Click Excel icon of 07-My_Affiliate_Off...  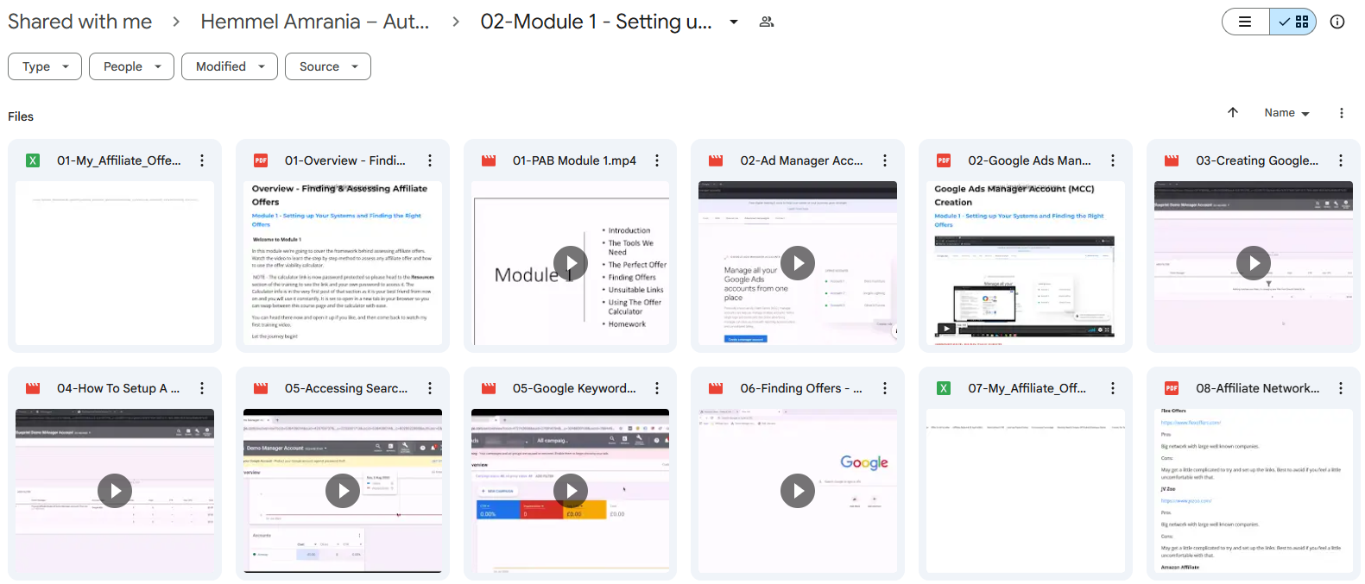click(x=944, y=388)
